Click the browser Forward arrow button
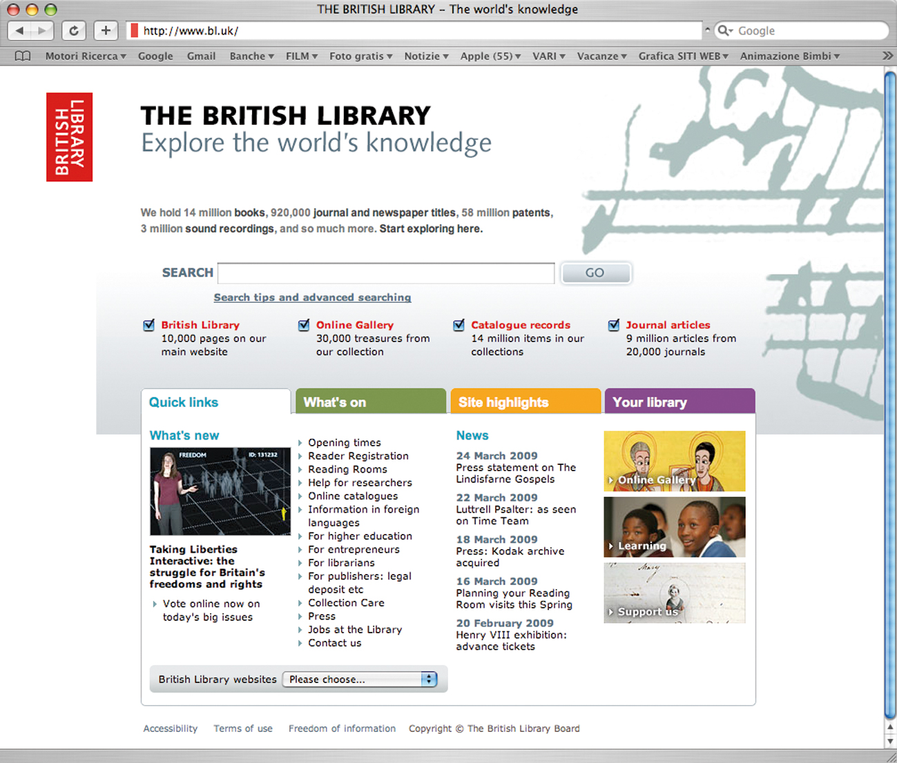This screenshot has width=897, height=763. pyautogui.click(x=42, y=30)
